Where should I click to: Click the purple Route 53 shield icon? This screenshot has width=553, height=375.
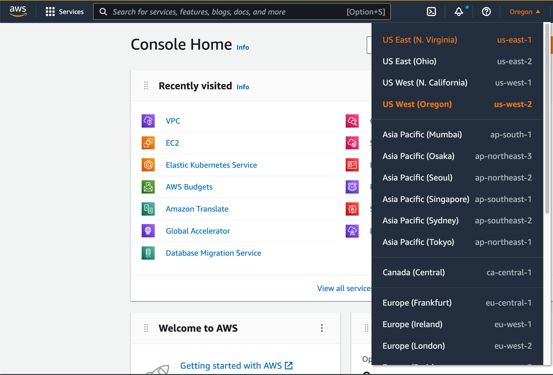click(352, 187)
